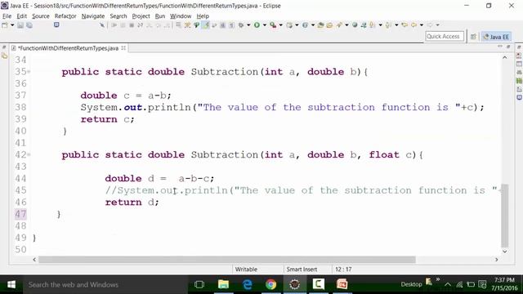Open Google Chrome from taskbar
The width and height of the screenshot is (523, 294).
(270, 284)
